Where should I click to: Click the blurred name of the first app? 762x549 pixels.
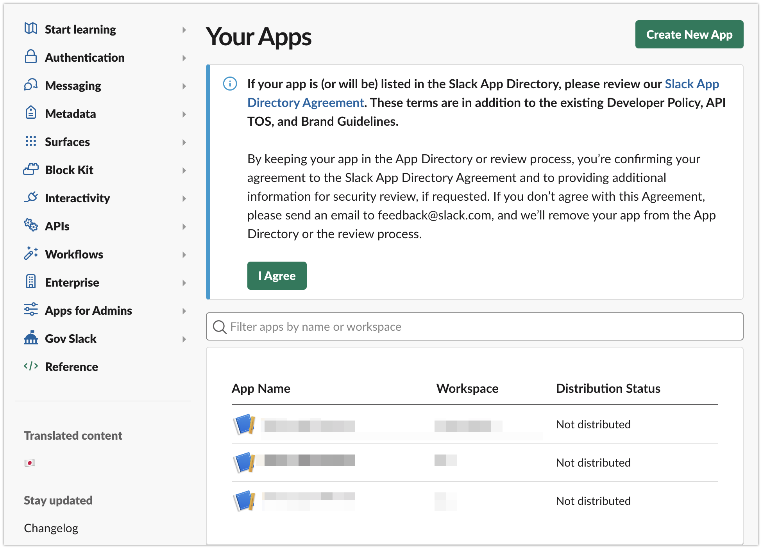[309, 426]
